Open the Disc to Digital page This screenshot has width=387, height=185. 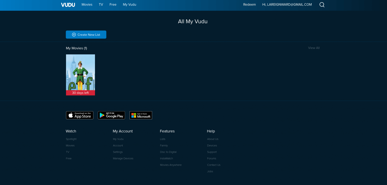(168, 152)
